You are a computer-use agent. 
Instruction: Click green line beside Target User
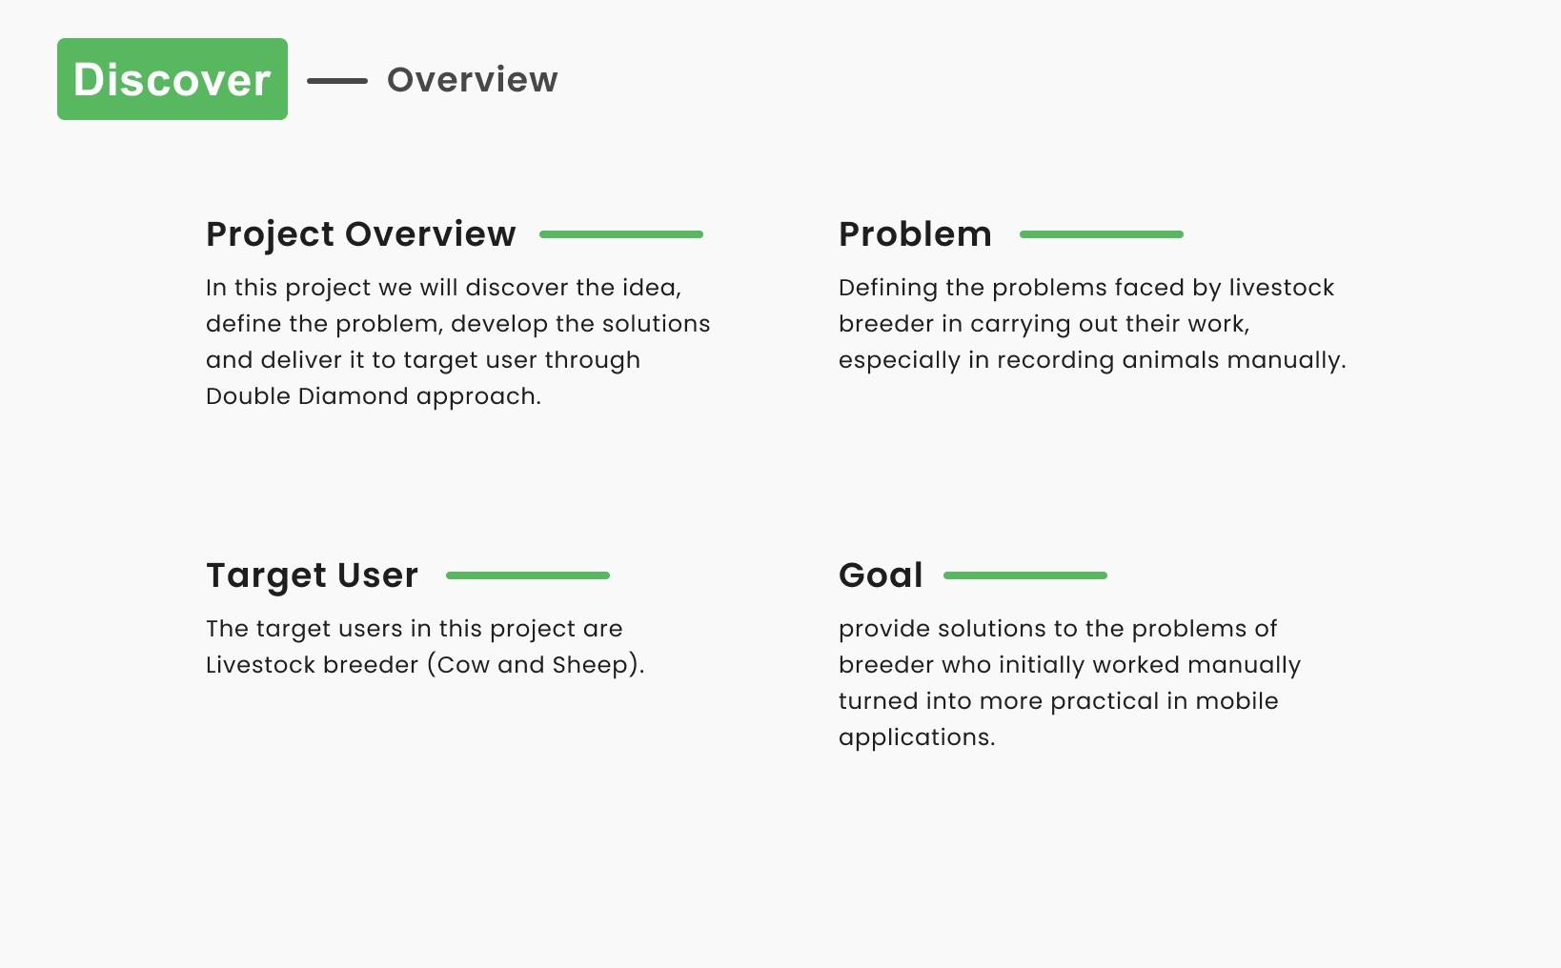click(x=528, y=575)
